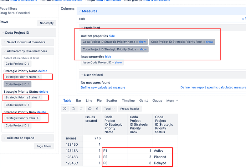Click the undo arrow icon
Viewport: 246px width, 168px height.
pyautogui.click(x=73, y=109)
